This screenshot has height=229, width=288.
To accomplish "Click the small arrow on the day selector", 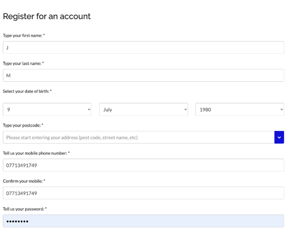I will (89, 109).
